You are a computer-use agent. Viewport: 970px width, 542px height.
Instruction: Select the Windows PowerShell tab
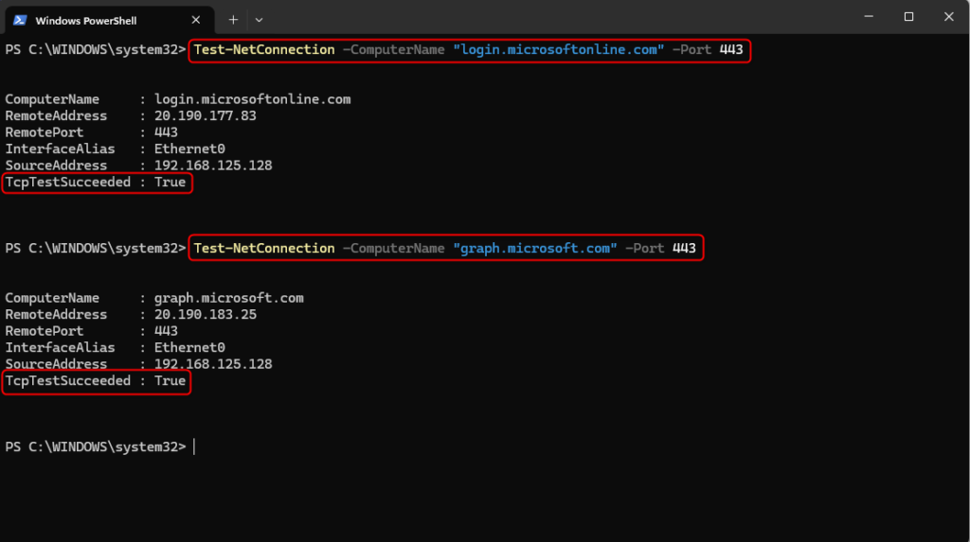(x=110, y=20)
